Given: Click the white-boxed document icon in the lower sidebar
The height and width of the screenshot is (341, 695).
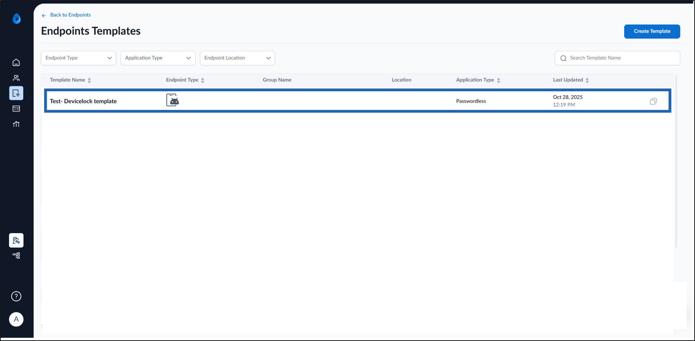Looking at the screenshot, I should (x=16, y=240).
